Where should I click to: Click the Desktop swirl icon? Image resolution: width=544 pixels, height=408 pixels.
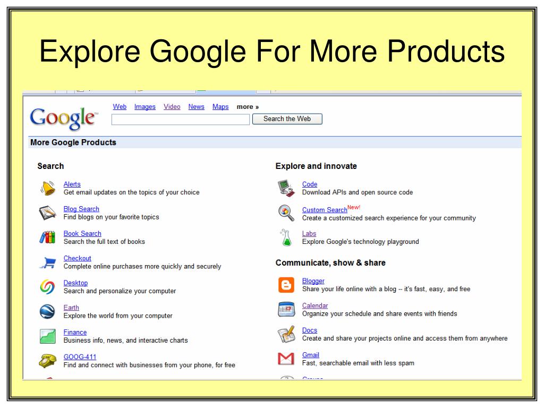[x=47, y=287]
